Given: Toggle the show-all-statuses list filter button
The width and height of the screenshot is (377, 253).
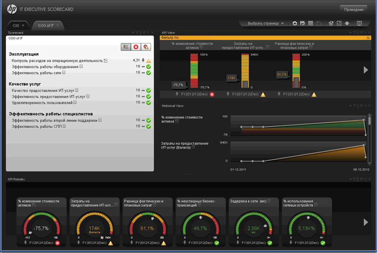Looking at the screenshot, I should pyautogui.click(x=126, y=47).
